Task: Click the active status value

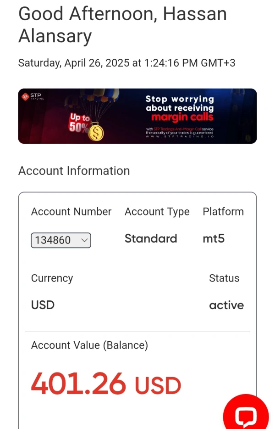Action: [x=226, y=305]
